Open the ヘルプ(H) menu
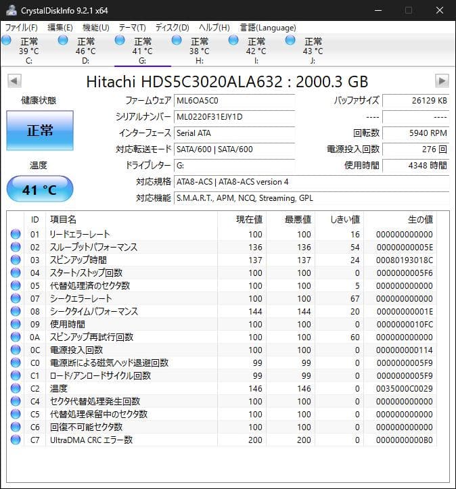Screen dimensions: 456x489 [x=214, y=28]
